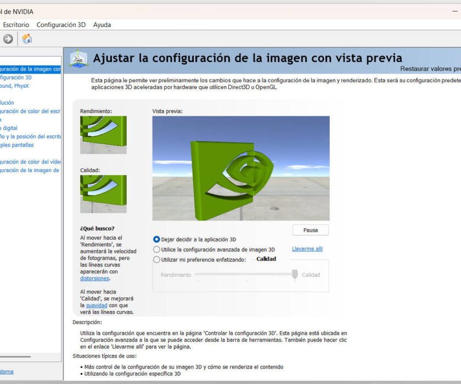
Task: Click the home icon in toolbar
Action: pyautogui.click(x=27, y=38)
